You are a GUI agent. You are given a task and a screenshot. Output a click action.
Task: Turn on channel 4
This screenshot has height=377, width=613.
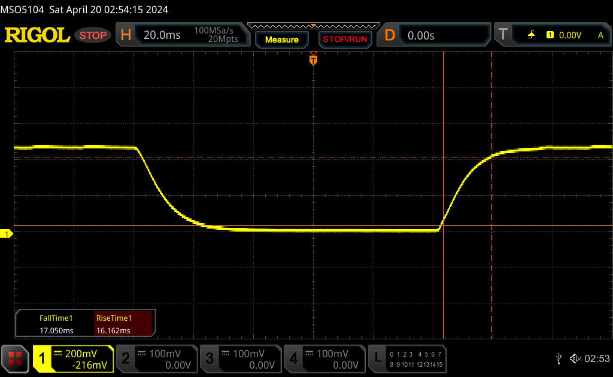(x=324, y=358)
